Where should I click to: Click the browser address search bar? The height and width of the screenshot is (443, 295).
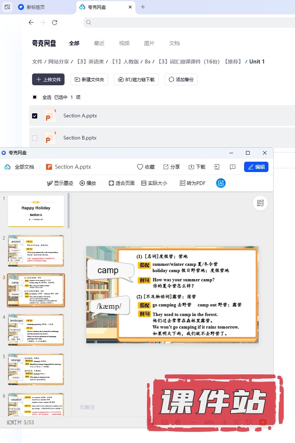184,23
